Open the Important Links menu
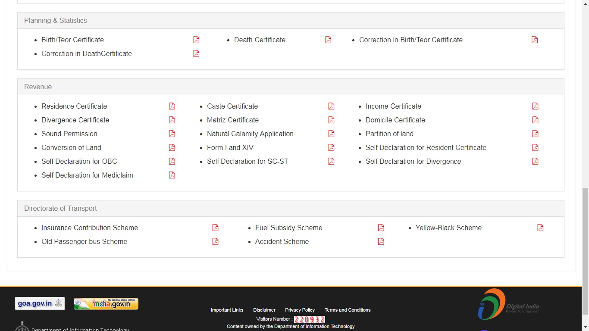This screenshot has width=589, height=331. point(227,310)
